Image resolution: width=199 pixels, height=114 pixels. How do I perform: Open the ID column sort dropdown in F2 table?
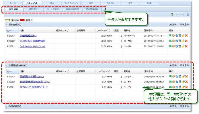click(x=11, y=31)
